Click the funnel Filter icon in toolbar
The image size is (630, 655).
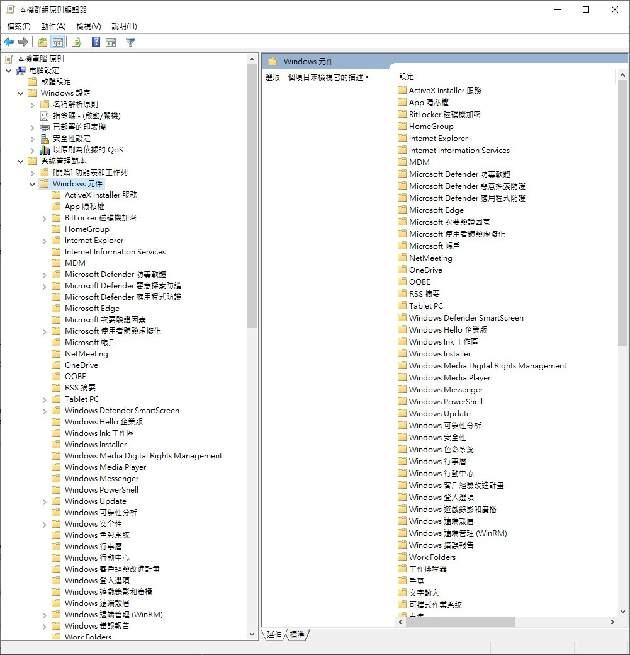[131, 42]
